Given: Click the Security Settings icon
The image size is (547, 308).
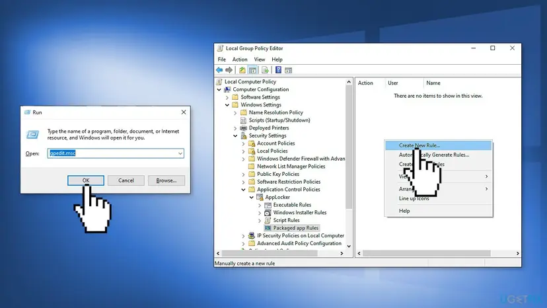Looking at the screenshot, I should pos(244,135).
